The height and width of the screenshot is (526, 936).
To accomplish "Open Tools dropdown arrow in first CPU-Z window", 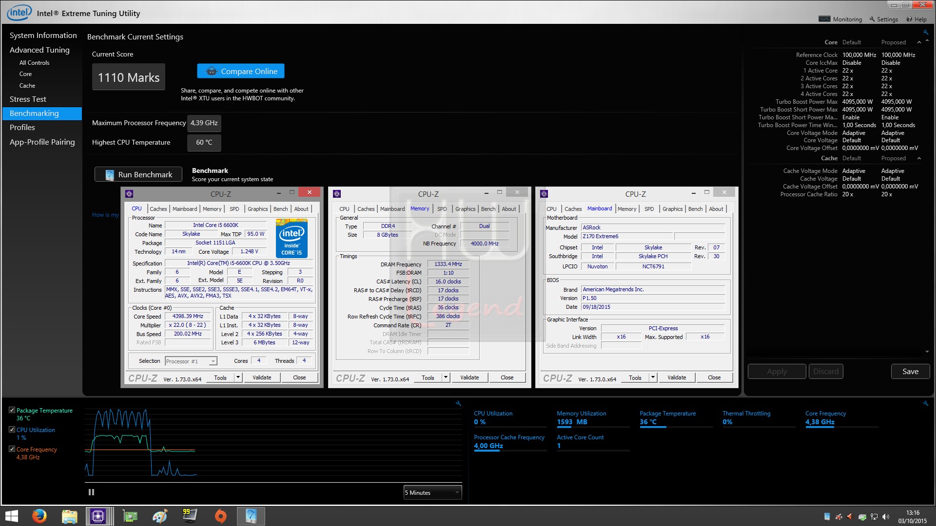I will pyautogui.click(x=238, y=377).
